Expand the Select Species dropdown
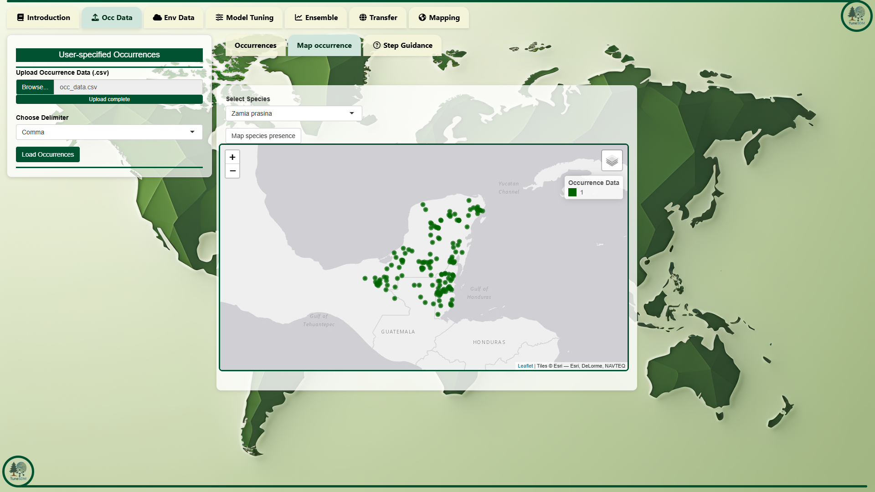 coord(293,113)
